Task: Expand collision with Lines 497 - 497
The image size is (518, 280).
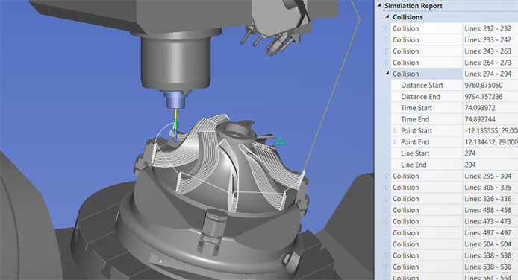Action: point(387,233)
